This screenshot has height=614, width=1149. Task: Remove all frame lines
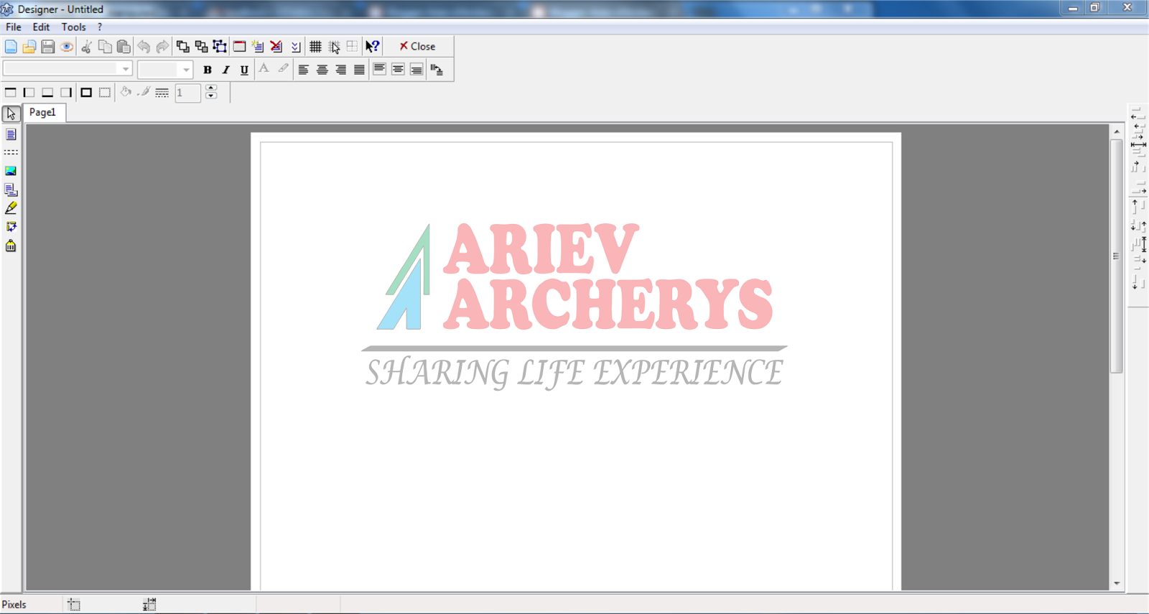105,93
